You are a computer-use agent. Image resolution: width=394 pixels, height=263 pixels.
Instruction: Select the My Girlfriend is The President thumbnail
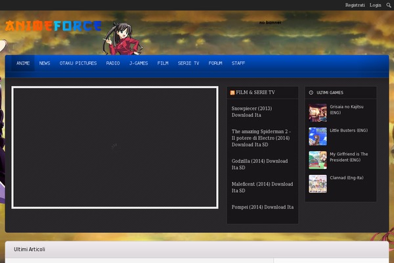pyautogui.click(x=318, y=160)
